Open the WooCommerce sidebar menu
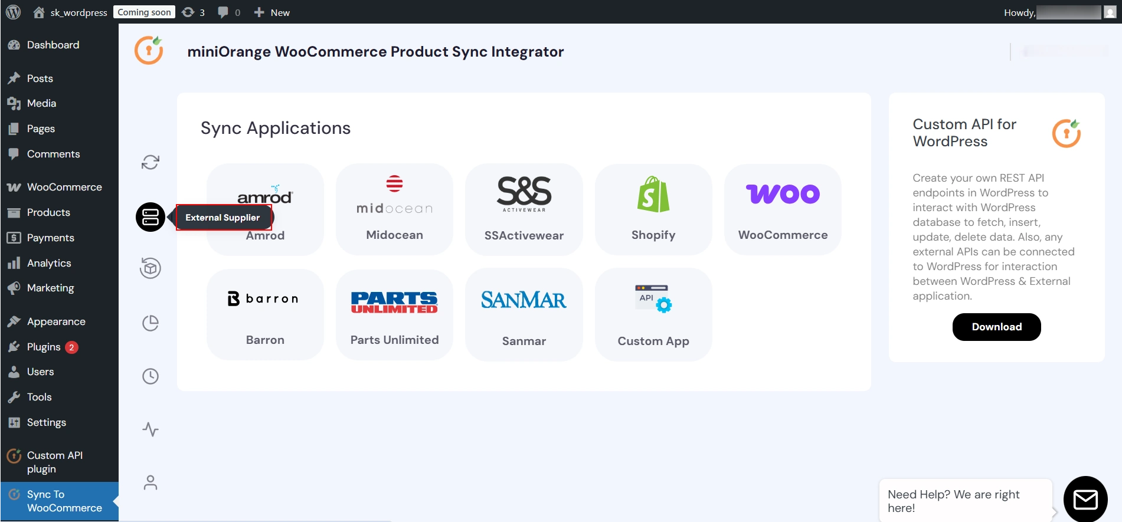 pyautogui.click(x=59, y=187)
